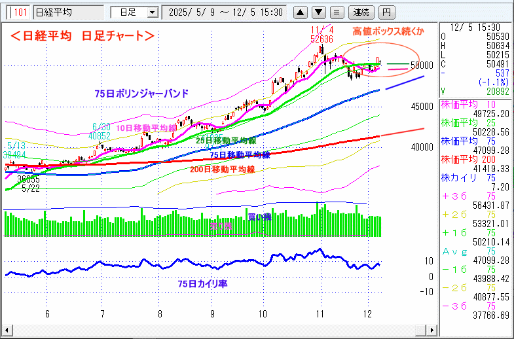Open the list menu icon button
Screen dimensions: 514x339
[337, 12]
